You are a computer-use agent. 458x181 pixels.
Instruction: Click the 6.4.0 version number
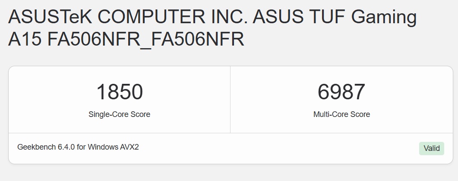point(66,147)
